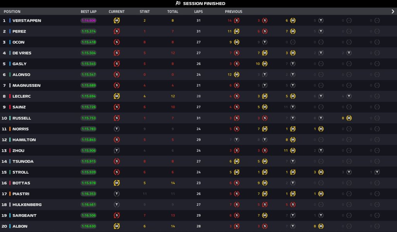The width and height of the screenshot is (397, 232).
Task: Click Perez's current soft tyre icon
Action: point(116,31)
